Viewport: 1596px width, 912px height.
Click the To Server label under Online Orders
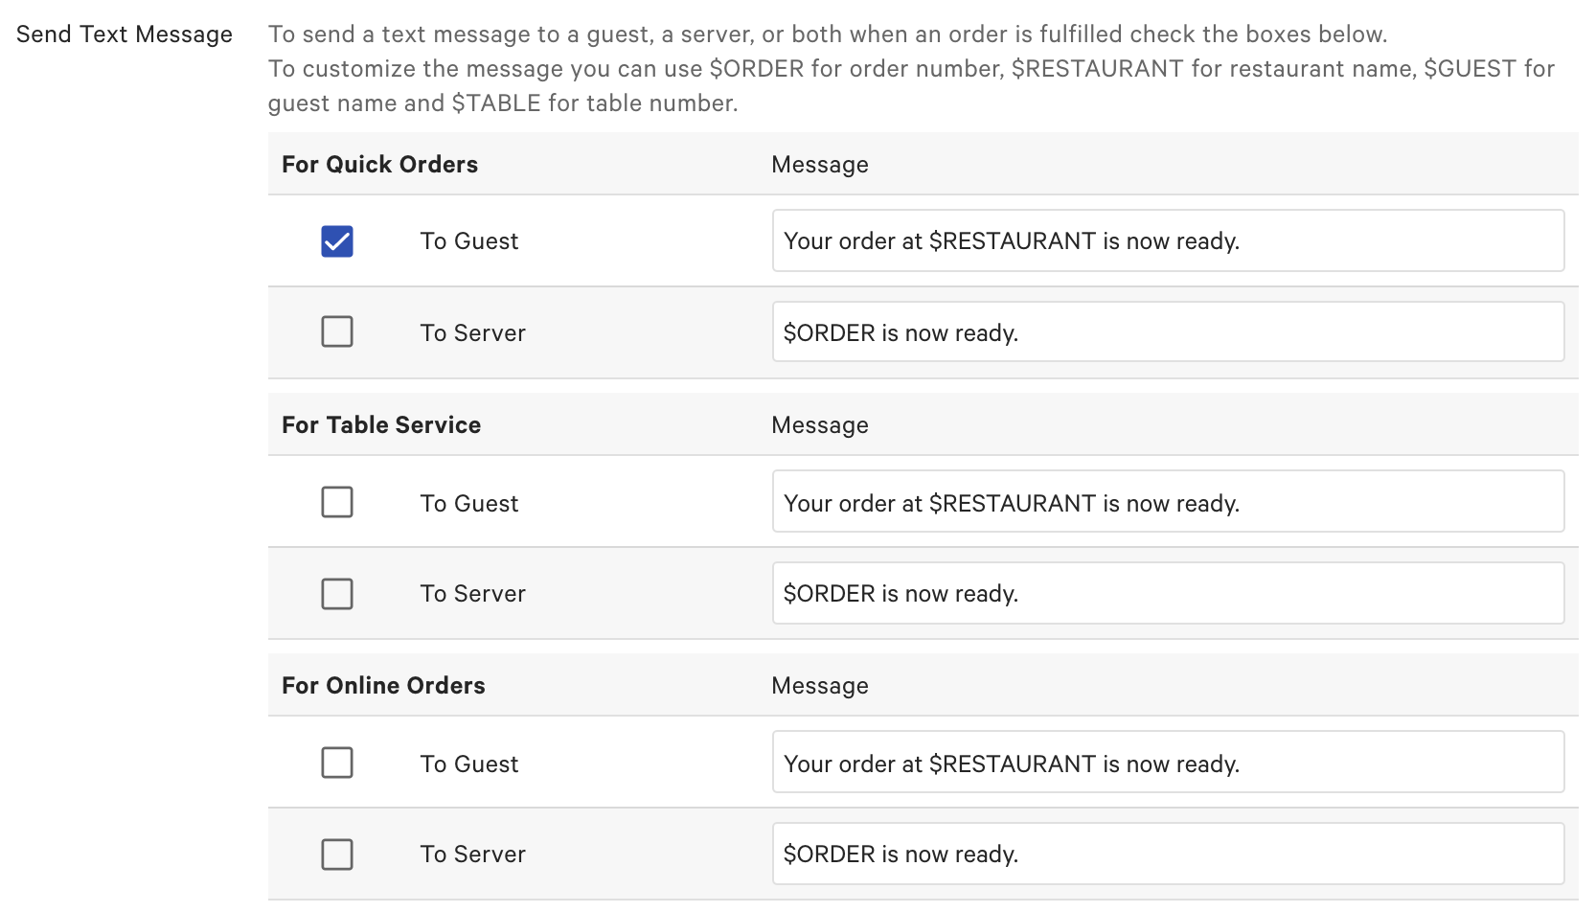472,854
